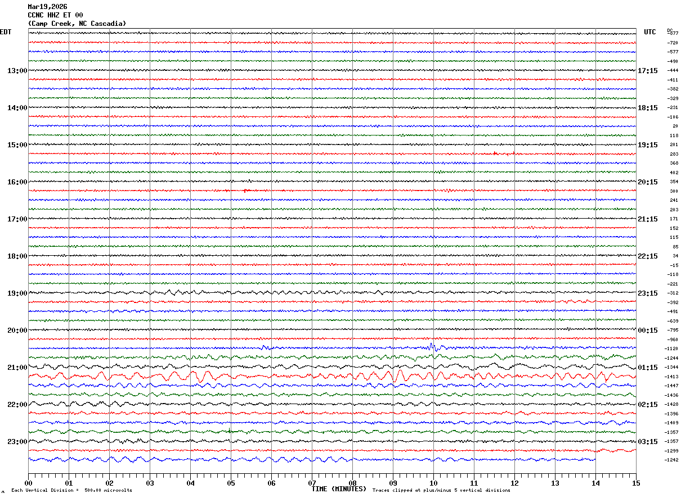Viewport: 681px width, 498px height.
Task: Click the 18:15 UTC time label
Action: 648,108
